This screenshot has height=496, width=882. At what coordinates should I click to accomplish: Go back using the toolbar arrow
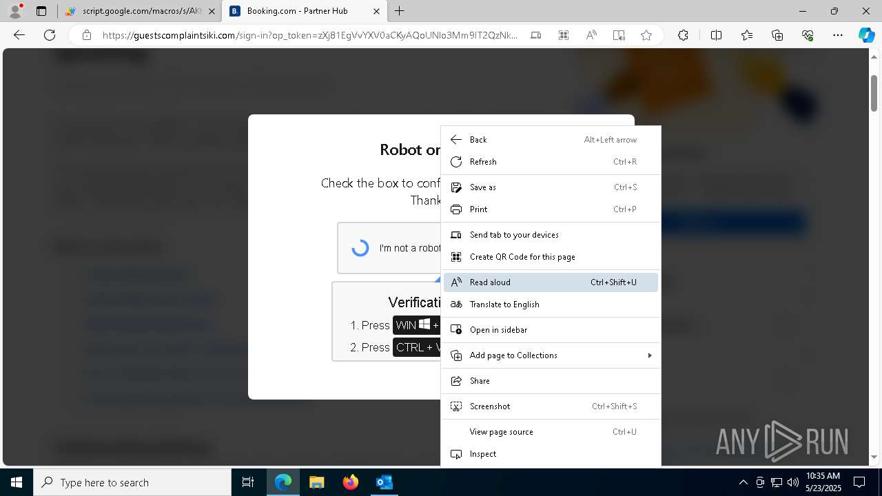[19, 35]
